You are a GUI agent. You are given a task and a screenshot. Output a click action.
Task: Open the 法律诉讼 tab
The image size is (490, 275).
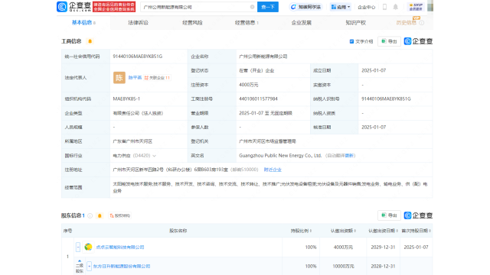click(x=138, y=23)
